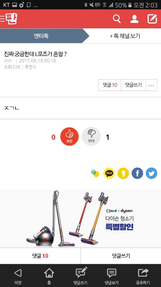Toggle the red 추천 thumbs-up button
This screenshot has height=287, width=161.
(69, 137)
